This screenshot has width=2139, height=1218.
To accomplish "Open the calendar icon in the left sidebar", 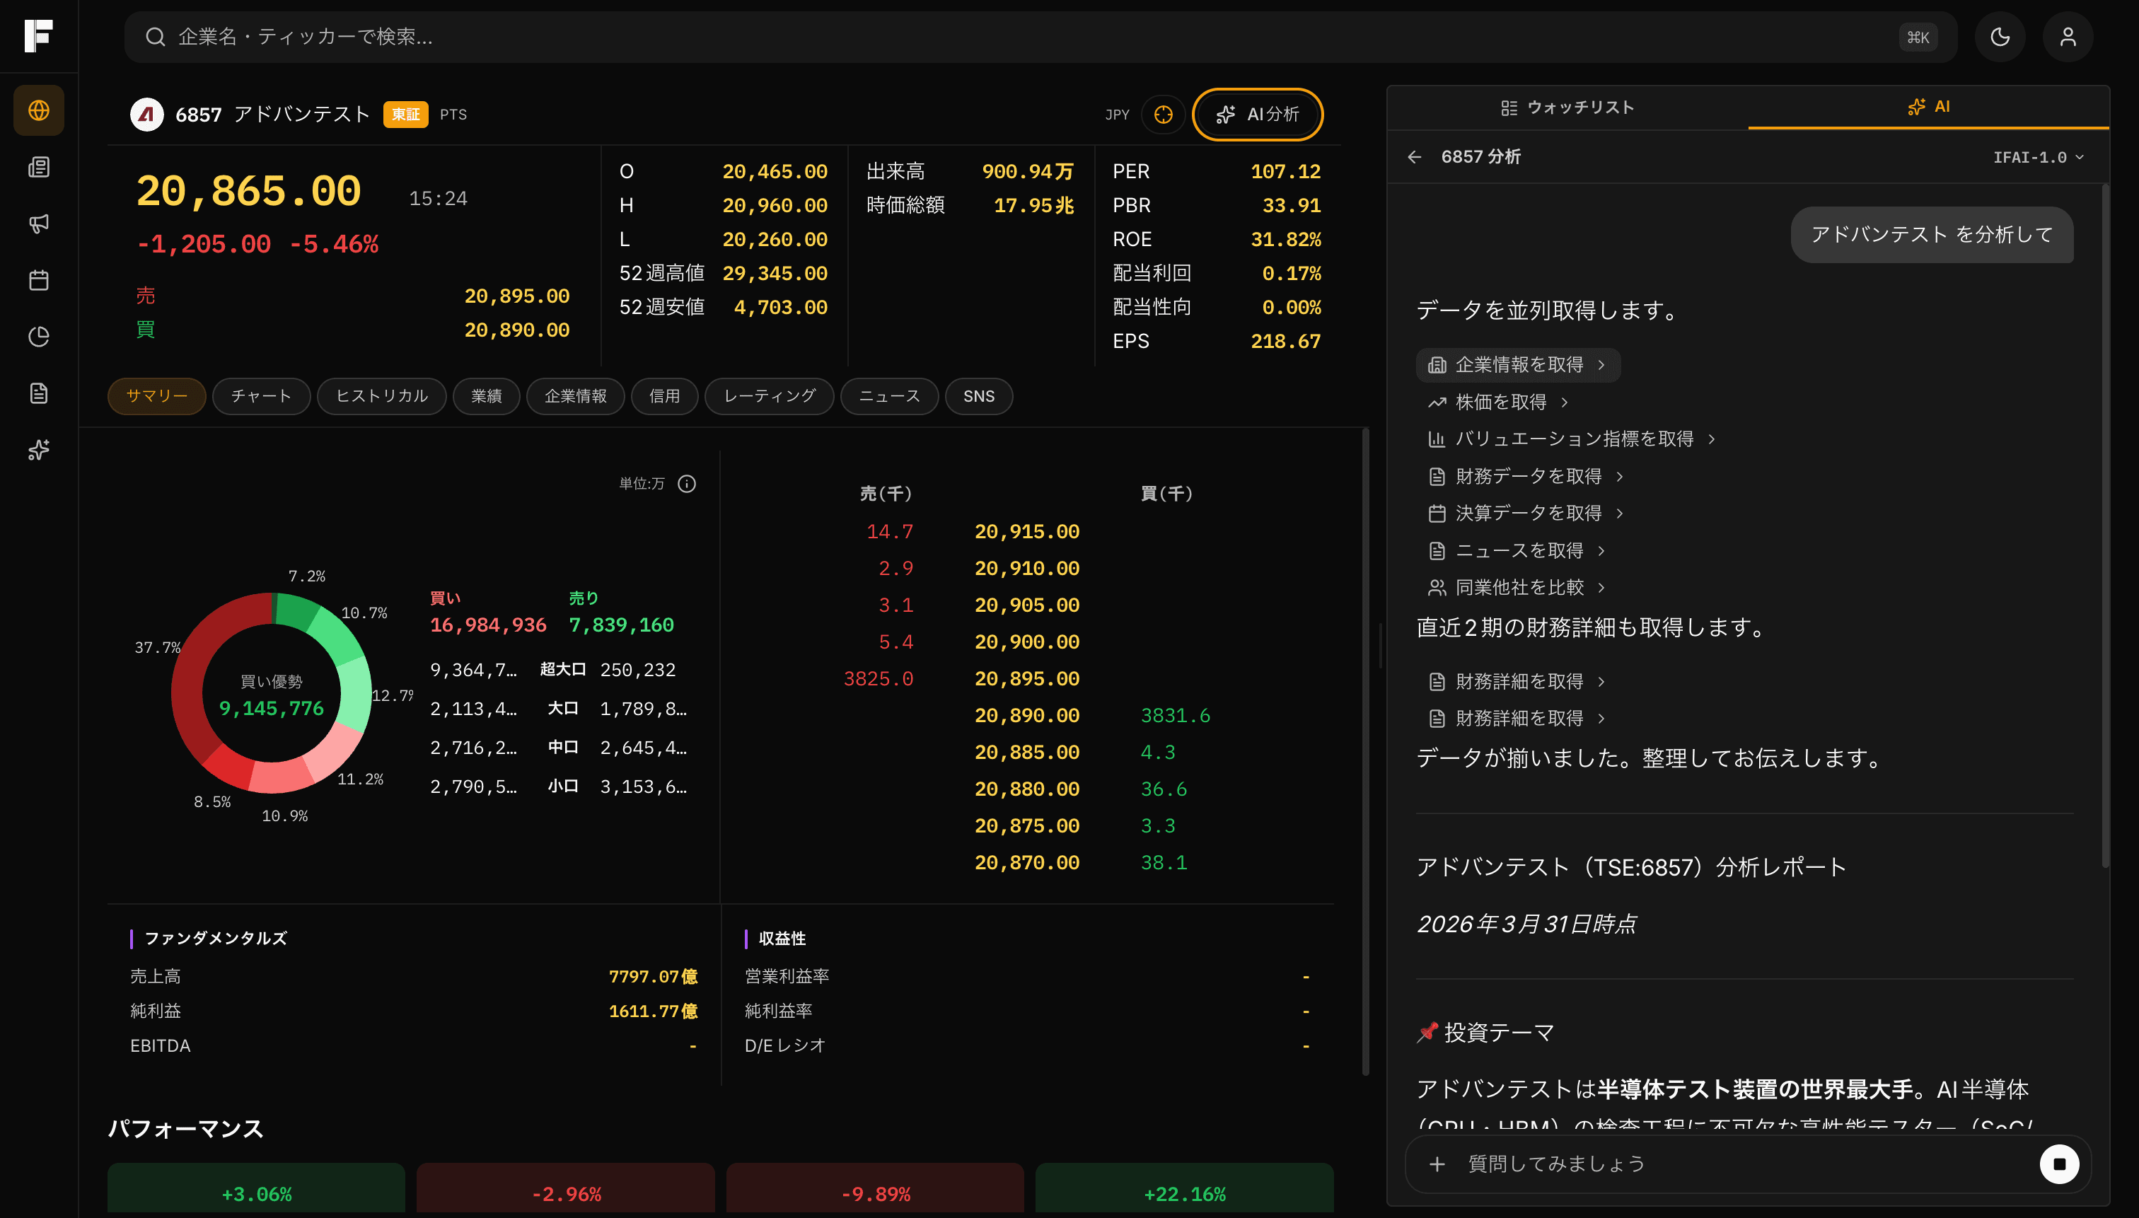I will (38, 280).
